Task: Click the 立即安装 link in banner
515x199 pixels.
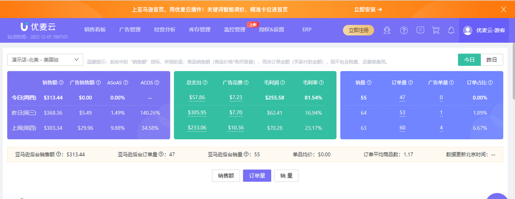Action: [x=368, y=9]
